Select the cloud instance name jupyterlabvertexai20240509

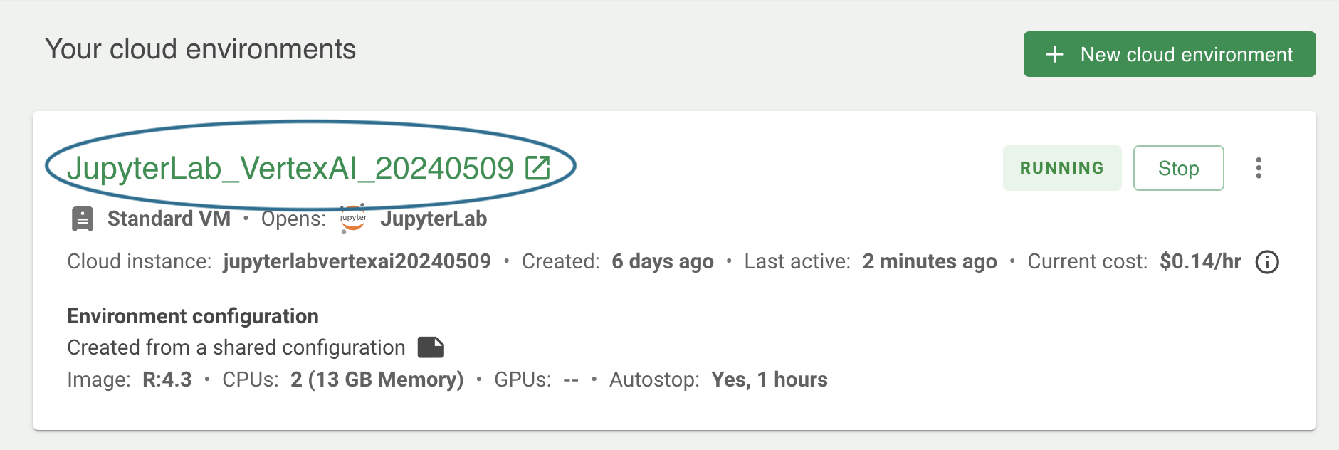[357, 261]
